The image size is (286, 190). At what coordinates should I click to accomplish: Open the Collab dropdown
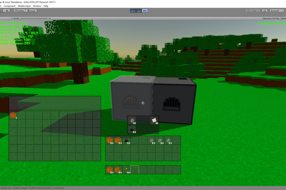(x=253, y=11)
